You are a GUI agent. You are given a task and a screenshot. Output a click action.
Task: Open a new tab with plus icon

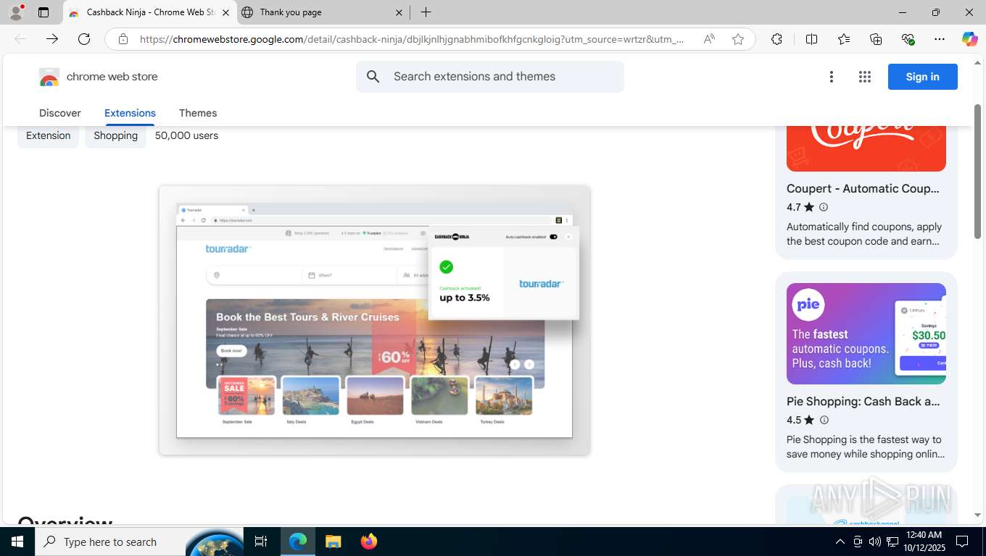coord(426,12)
